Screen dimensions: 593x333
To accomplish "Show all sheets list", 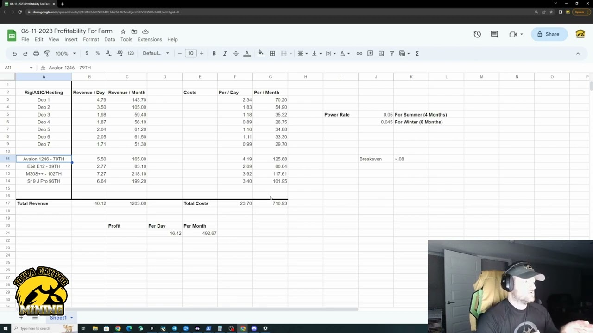I will pyautogui.click(x=35, y=318).
